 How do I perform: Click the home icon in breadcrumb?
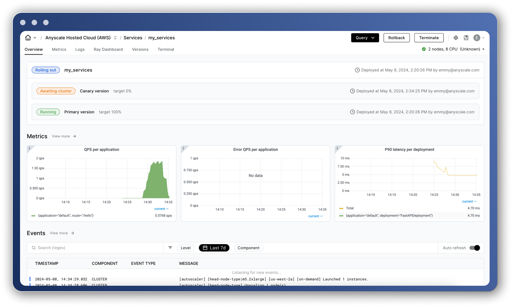click(x=28, y=38)
